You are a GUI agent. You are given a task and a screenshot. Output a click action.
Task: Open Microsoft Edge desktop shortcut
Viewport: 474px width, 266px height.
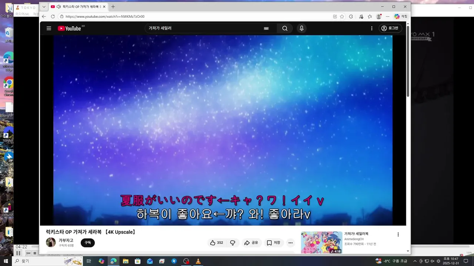click(x=8, y=62)
